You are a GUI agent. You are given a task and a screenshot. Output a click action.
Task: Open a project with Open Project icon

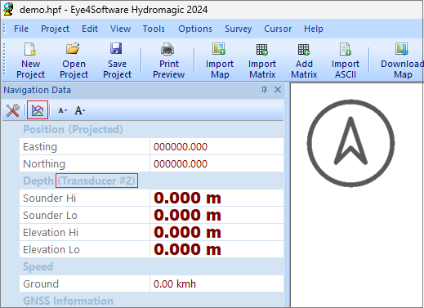[74, 60]
